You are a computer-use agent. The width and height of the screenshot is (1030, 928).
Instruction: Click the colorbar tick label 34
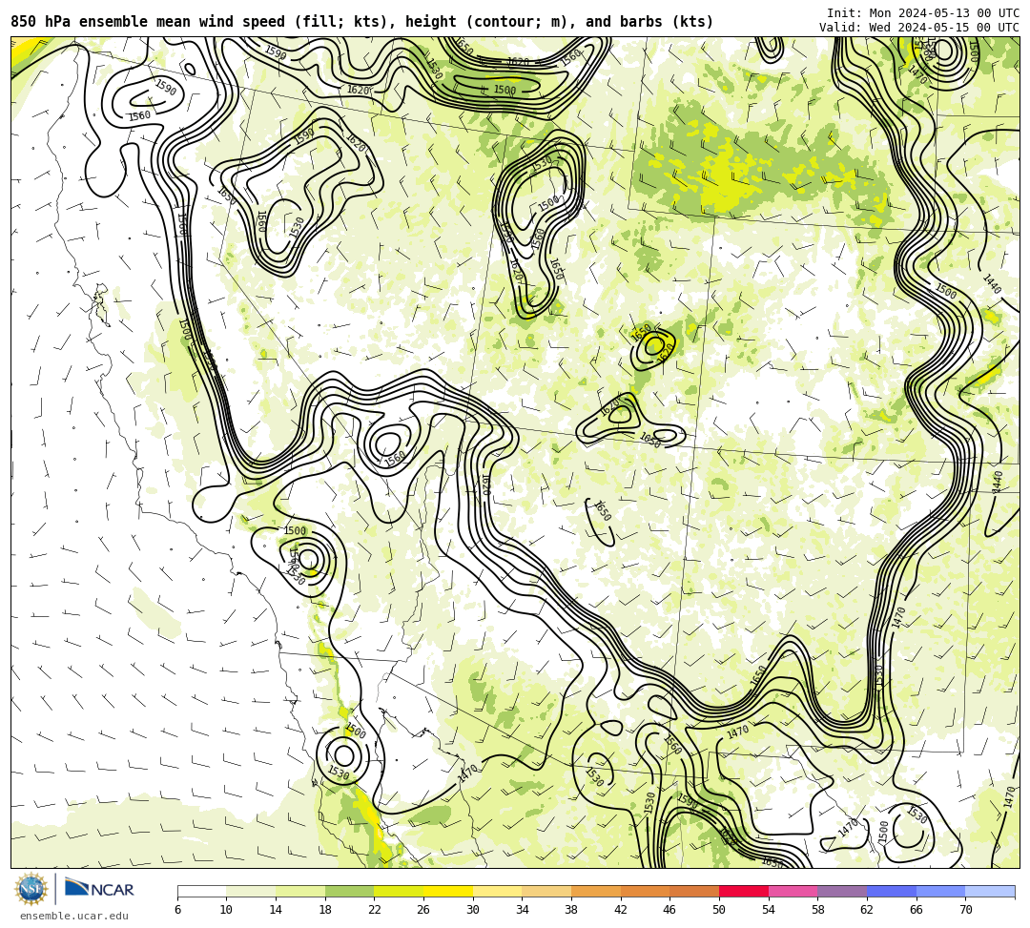523,910
